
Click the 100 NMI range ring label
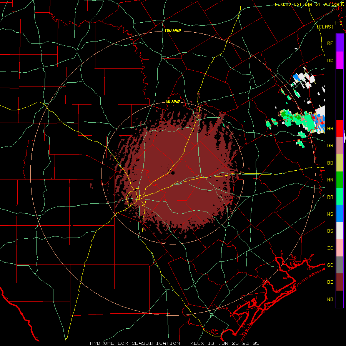pyautogui.click(x=173, y=30)
